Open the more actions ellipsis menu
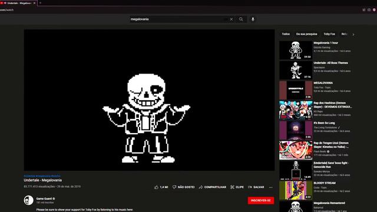The width and height of the screenshot is (377, 212). tap(271, 187)
